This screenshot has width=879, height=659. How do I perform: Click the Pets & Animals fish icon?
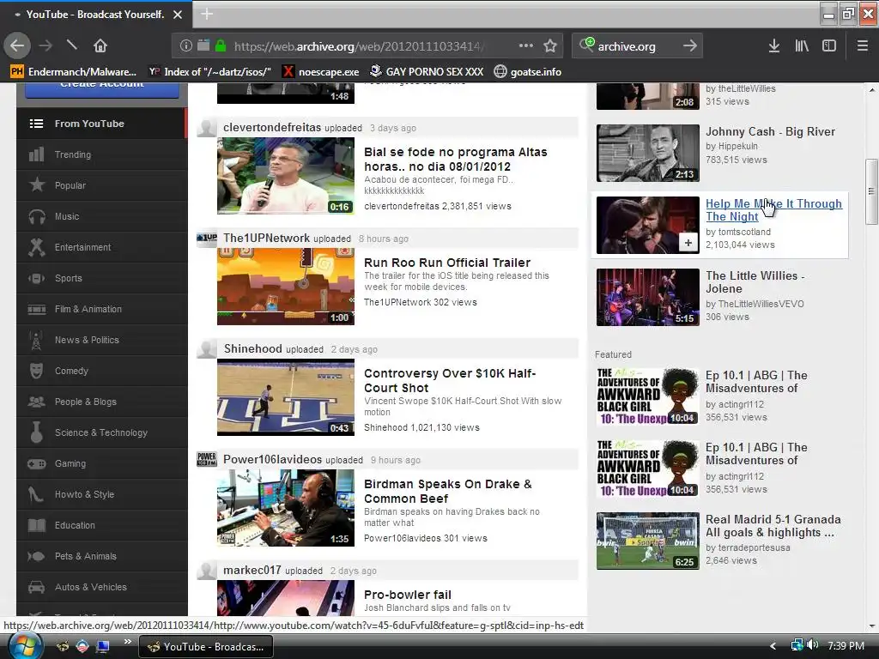click(x=36, y=556)
